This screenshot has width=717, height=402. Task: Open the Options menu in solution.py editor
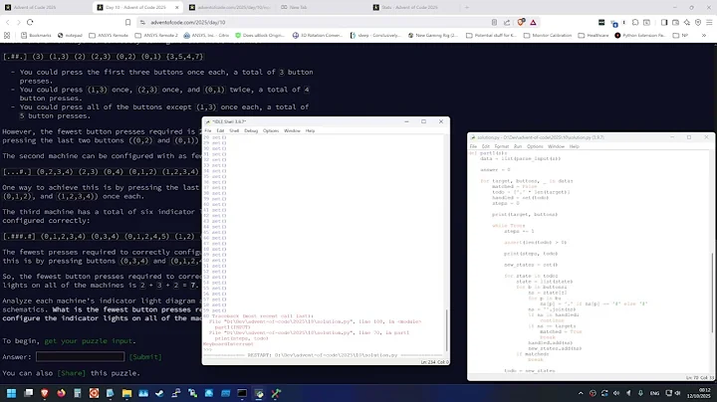pos(535,146)
